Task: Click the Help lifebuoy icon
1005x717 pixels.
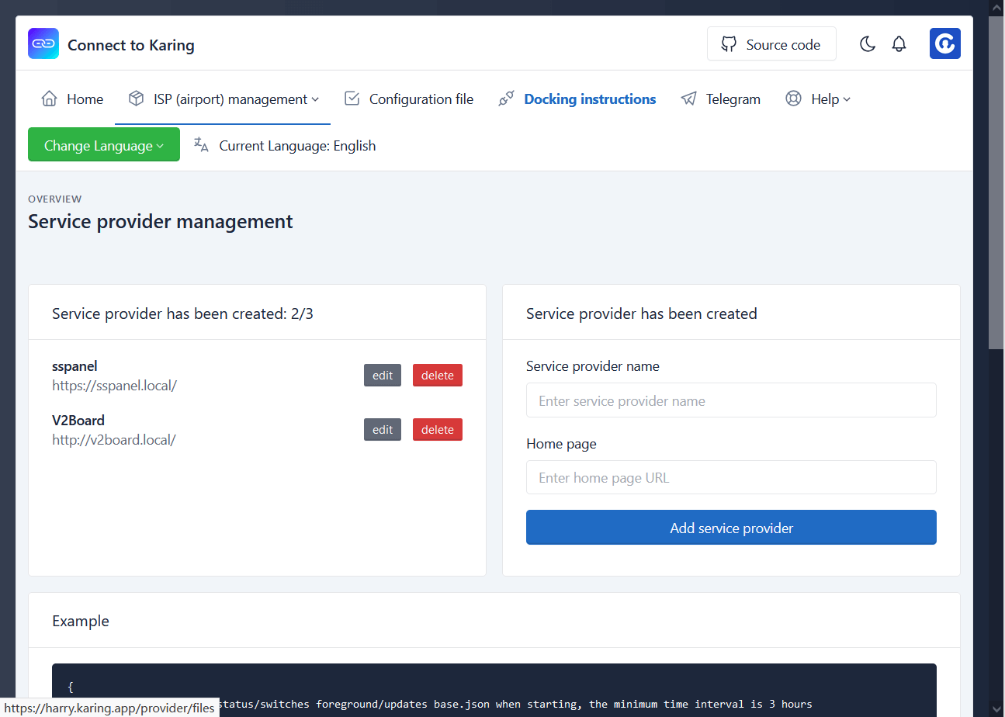Action: [793, 99]
